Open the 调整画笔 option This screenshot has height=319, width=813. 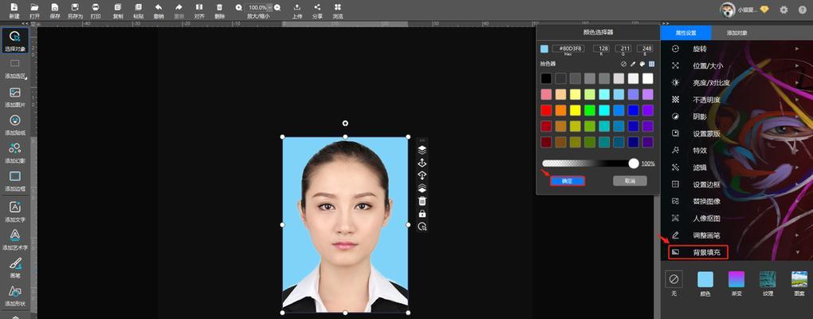(736, 235)
